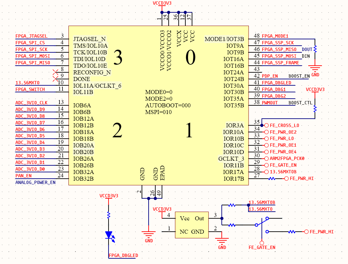348x264 pixels.
Task: Click the oscillator component body
Action: click(x=192, y=225)
